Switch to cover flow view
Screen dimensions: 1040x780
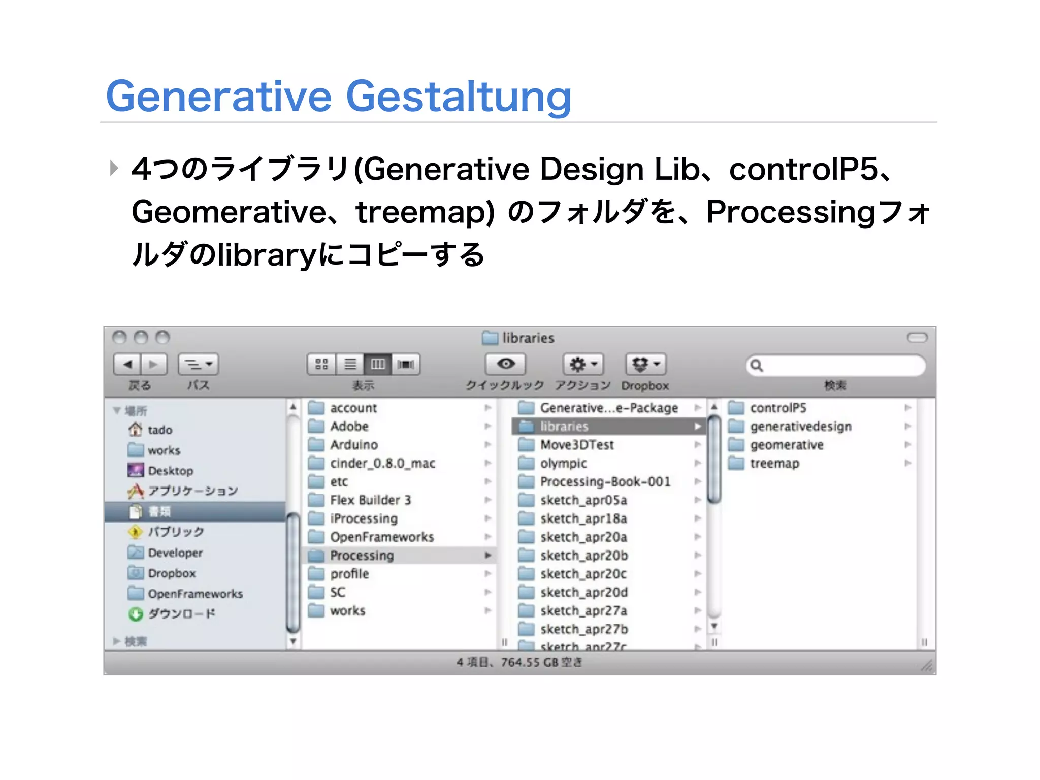[406, 364]
